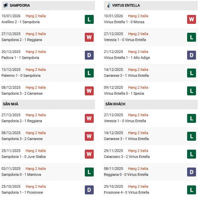Click the L badge for Frosinone 4-0 Virtus Entella

coord(191,190)
